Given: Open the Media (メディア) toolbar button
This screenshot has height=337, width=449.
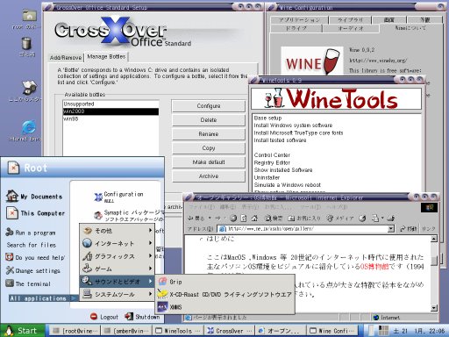Looking at the screenshot, I should point(340,218).
